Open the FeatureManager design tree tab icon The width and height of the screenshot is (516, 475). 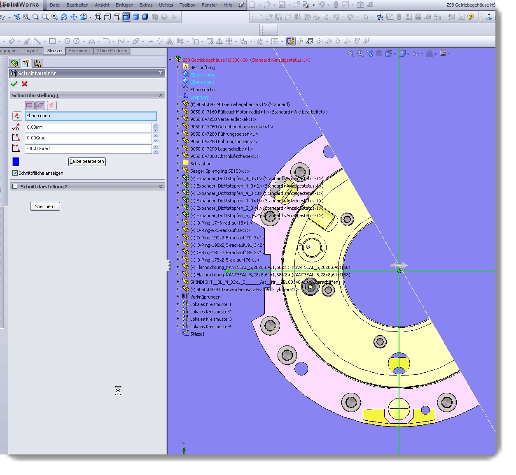click(15, 63)
